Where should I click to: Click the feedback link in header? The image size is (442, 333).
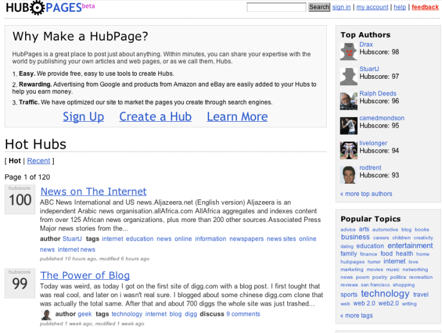click(x=425, y=7)
